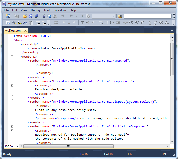The width and height of the screenshot is (178, 159).
Task: Click the Paste clipboard icon
Action: (x=55, y=16)
